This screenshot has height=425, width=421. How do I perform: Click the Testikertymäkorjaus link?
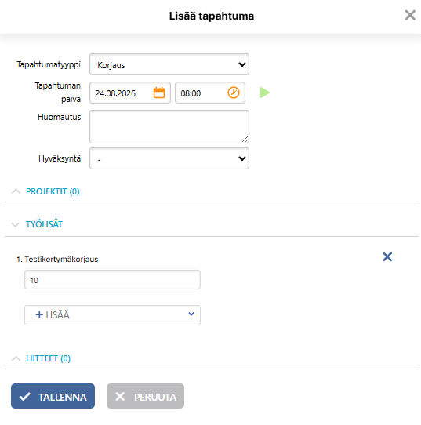(x=61, y=260)
